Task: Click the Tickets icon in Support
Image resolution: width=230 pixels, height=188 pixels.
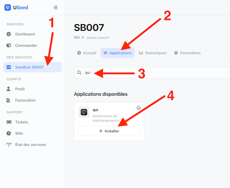Action: click(9, 122)
